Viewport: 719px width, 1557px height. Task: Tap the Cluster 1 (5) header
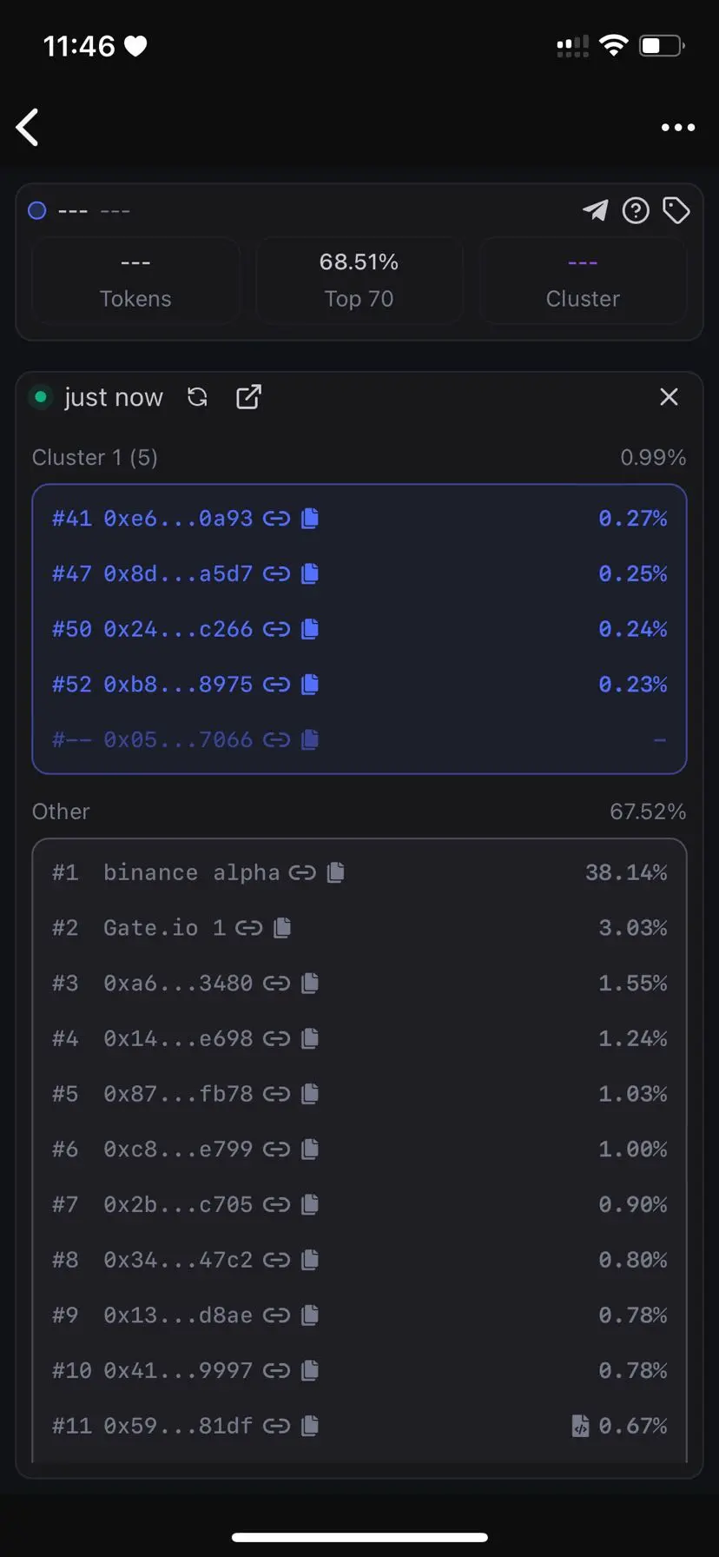click(95, 458)
